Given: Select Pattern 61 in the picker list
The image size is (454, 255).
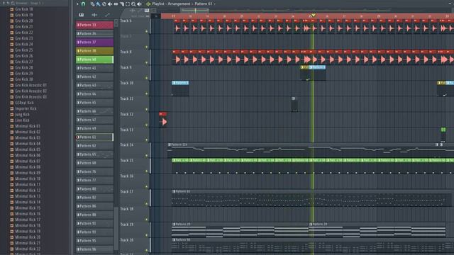Looking at the screenshot, I should [x=94, y=137].
